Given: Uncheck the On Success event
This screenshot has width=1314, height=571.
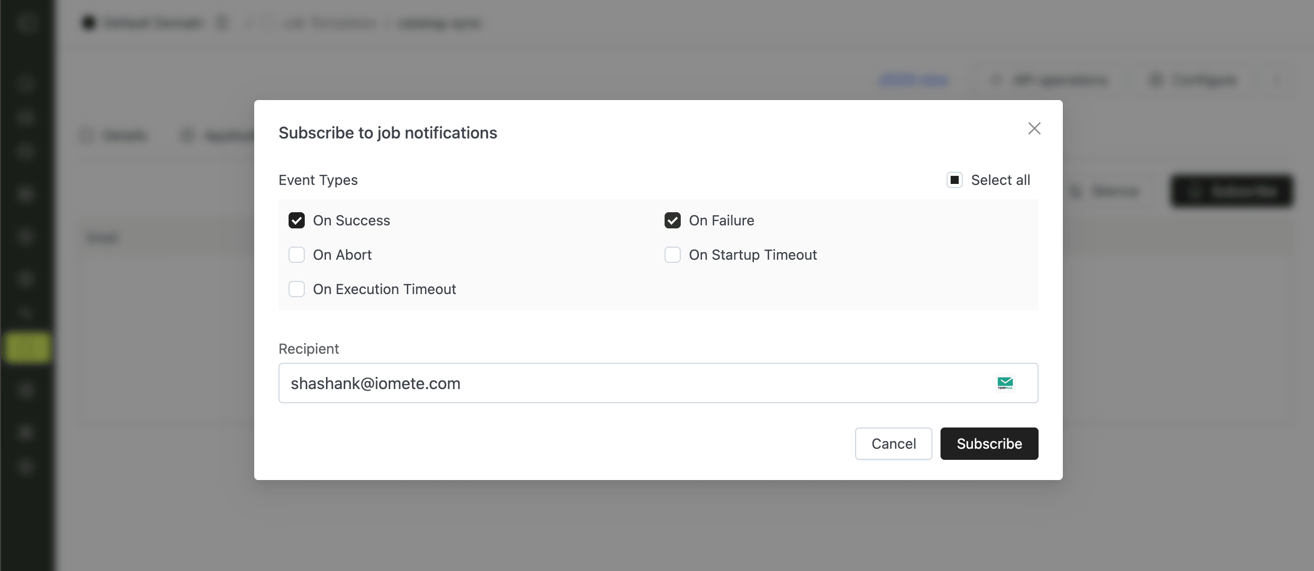Looking at the screenshot, I should (296, 220).
